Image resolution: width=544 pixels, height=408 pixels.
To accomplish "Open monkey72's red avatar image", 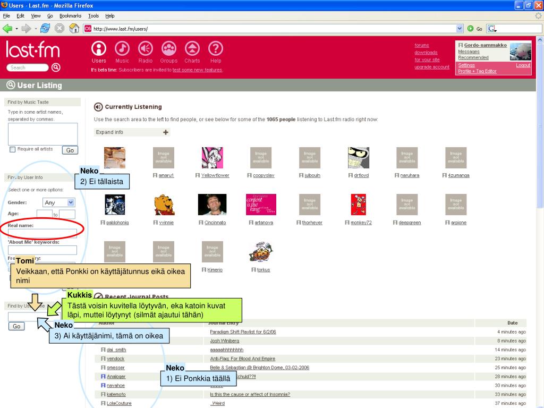I will (x=359, y=205).
